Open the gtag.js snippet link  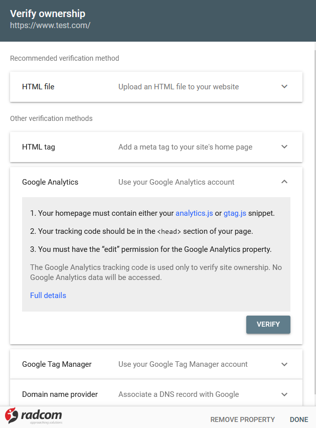235,213
